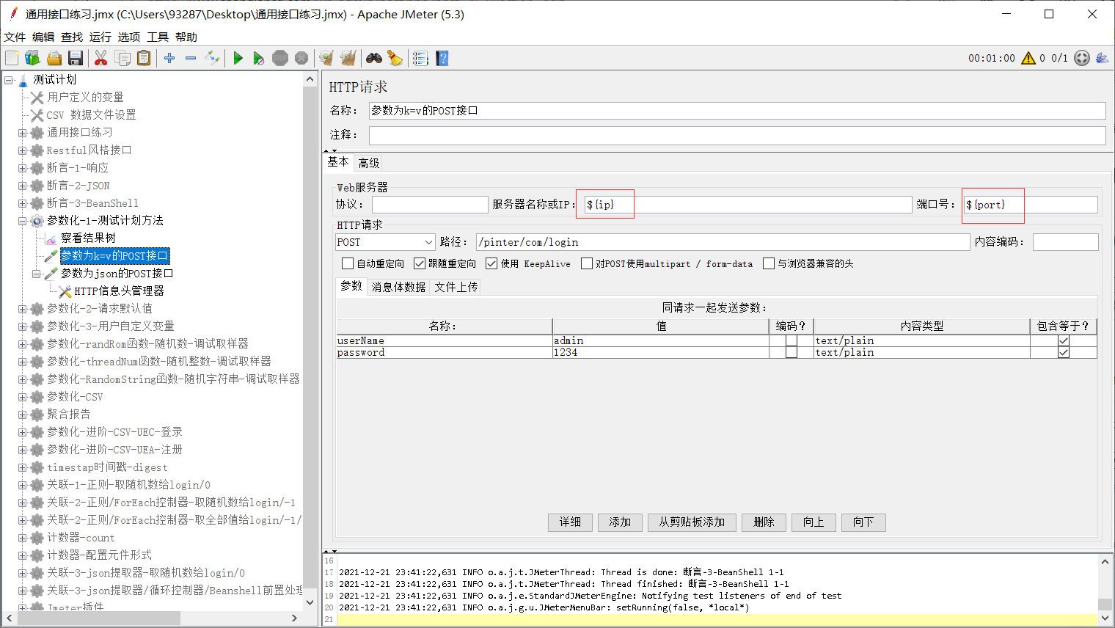Enable multipart / form-data for POST
The image size is (1115, 628).
pyautogui.click(x=587, y=263)
